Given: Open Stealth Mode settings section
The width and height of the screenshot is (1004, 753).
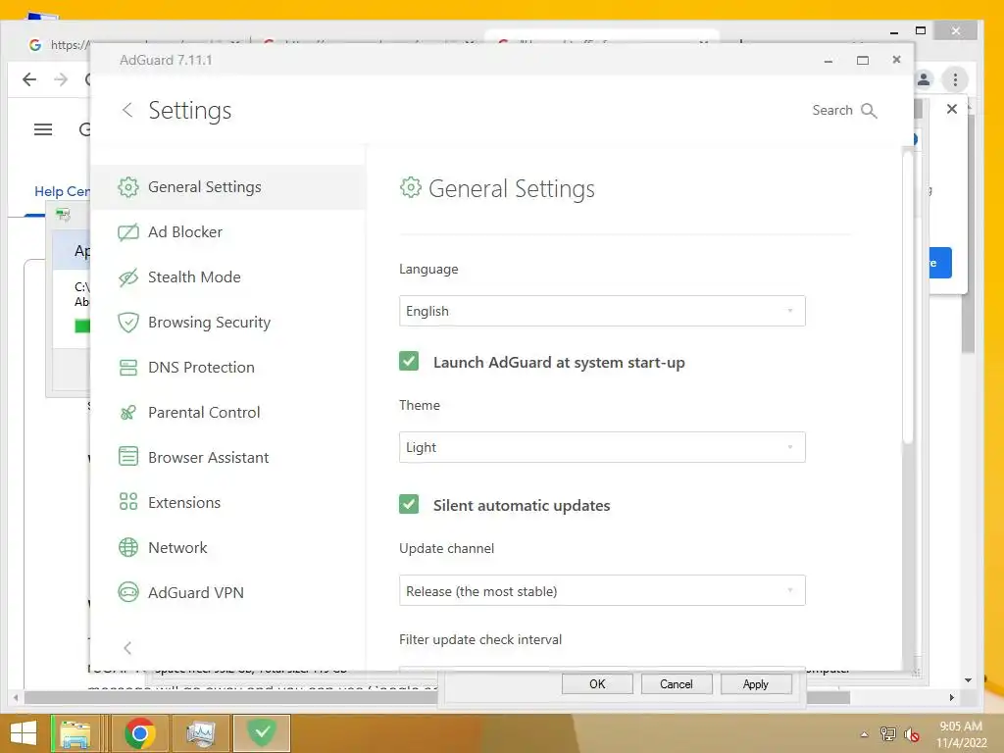Looking at the screenshot, I should (x=227, y=277).
